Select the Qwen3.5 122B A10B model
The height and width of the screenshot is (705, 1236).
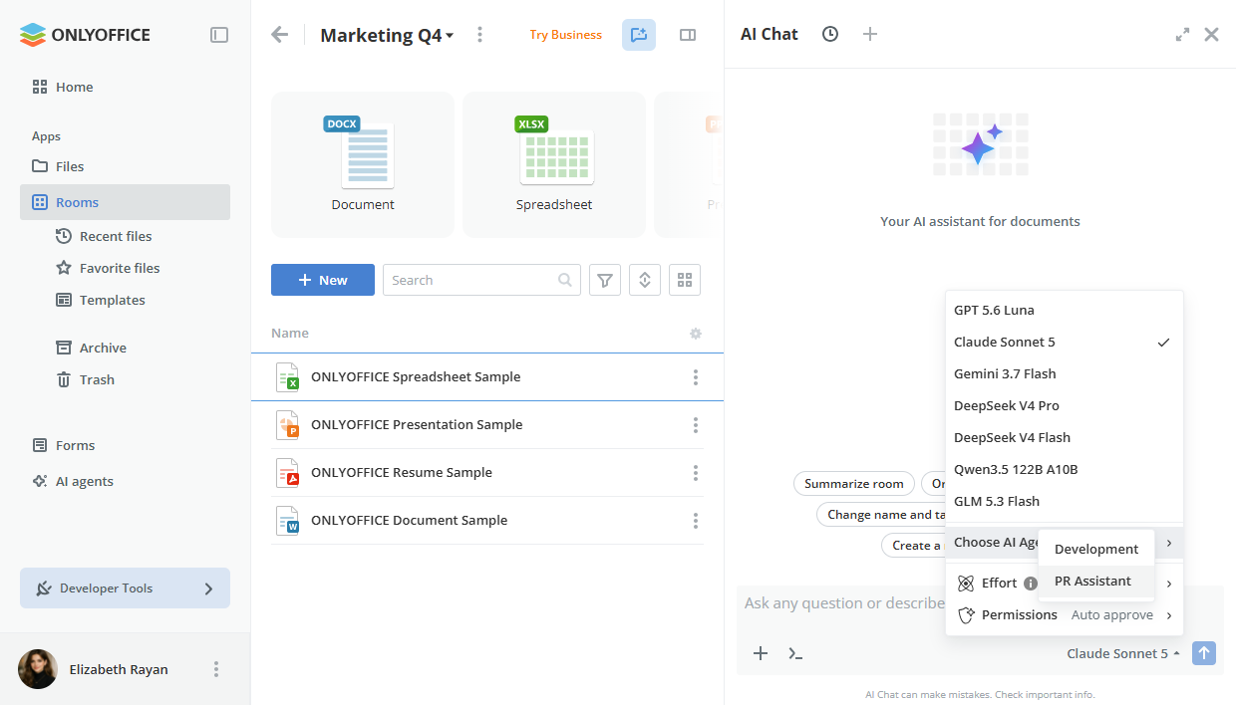coord(1065,469)
